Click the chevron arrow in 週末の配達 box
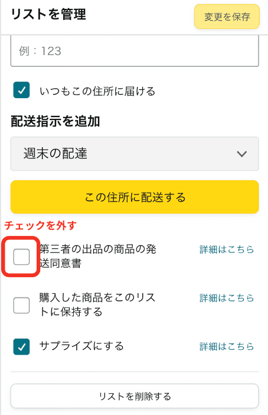The image size is (268, 415). (241, 154)
